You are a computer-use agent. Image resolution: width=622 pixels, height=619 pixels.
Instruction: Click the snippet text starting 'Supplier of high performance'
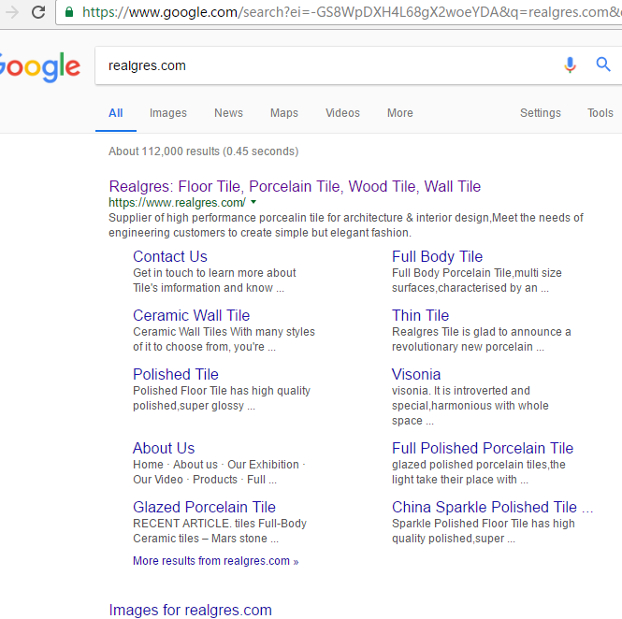[x=346, y=225]
